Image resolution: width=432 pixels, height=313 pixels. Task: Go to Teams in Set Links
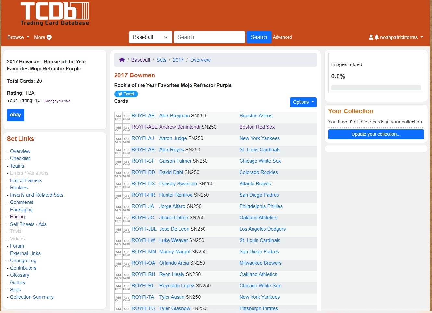pos(17,166)
